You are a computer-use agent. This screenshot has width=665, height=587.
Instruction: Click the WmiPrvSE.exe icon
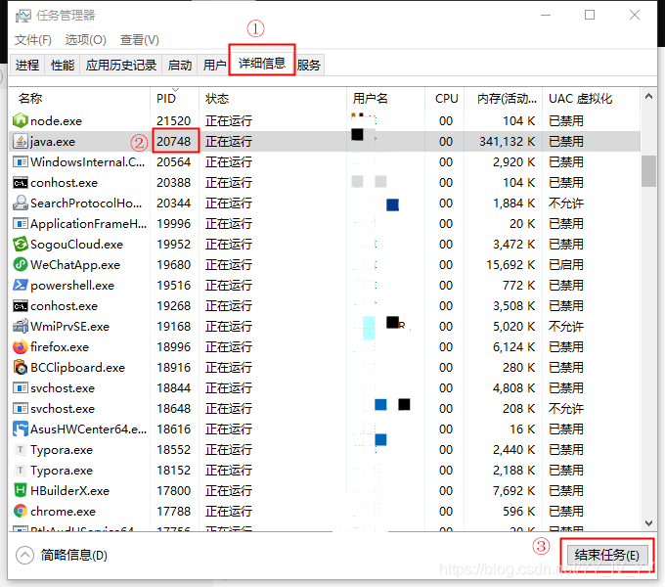(x=20, y=326)
